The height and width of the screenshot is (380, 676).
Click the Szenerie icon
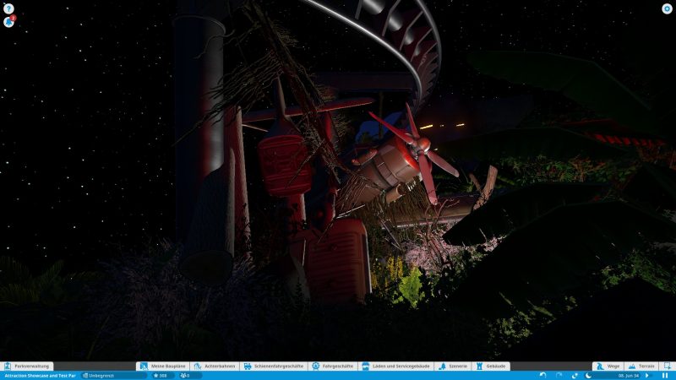point(452,366)
